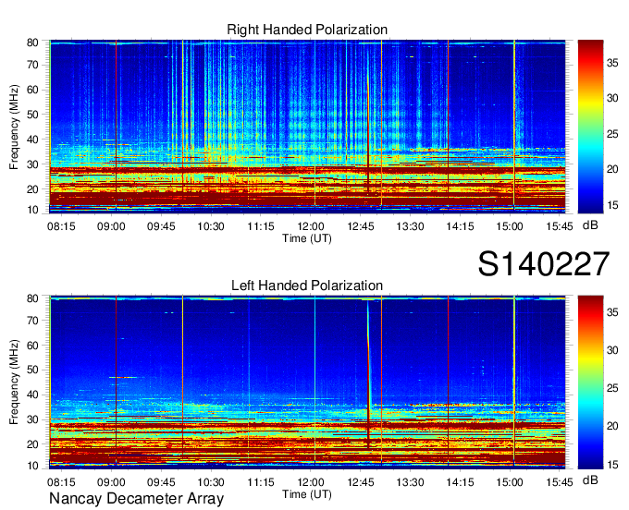Click 60 MHz tick on Right Handed frequency axis
This screenshot has width=629, height=510.
coord(32,90)
